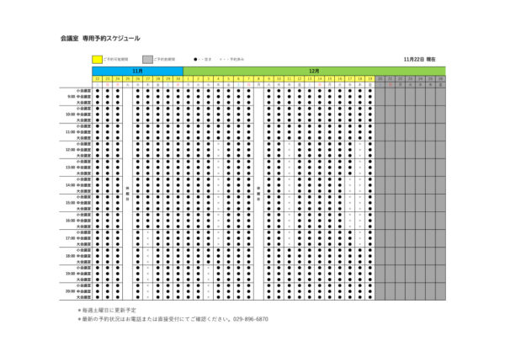Image resolution: width=505 pixels, height=357 pixels.
Task: Click the yellow date cell 1 in December
Action: click(188, 79)
